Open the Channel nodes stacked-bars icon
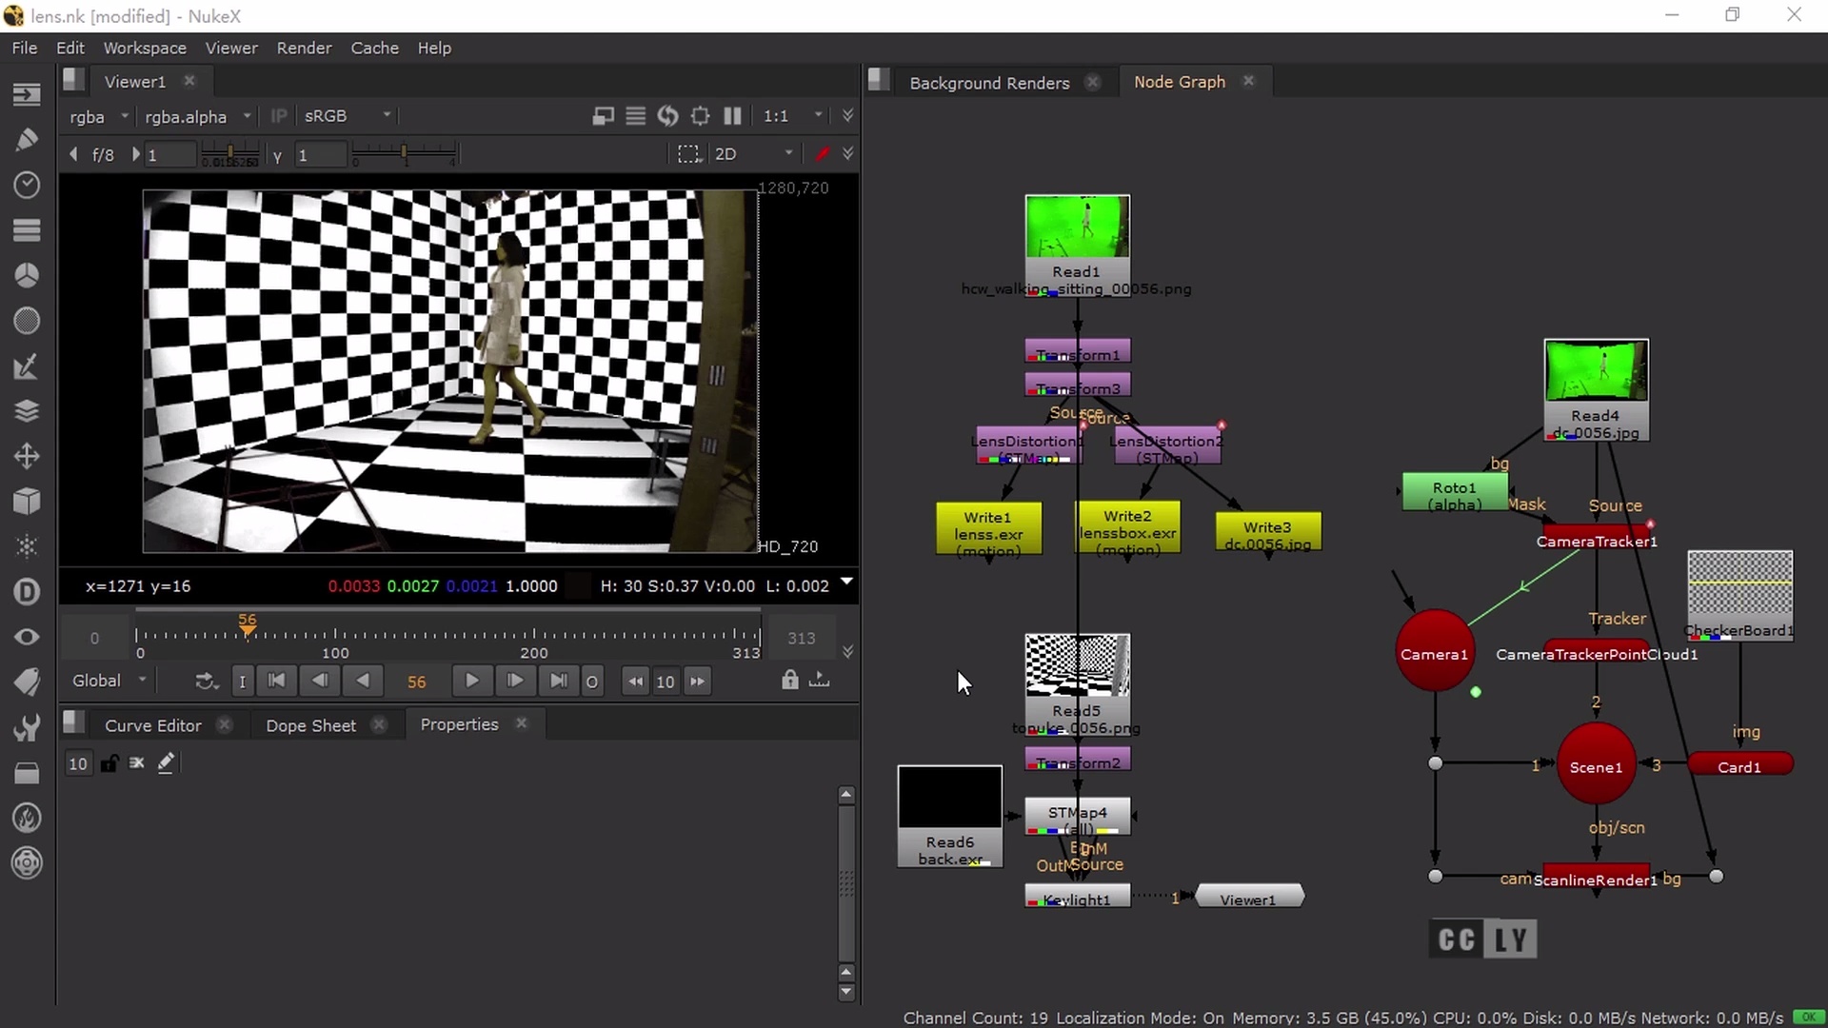Screen dimensions: 1828x1028 click(x=27, y=229)
